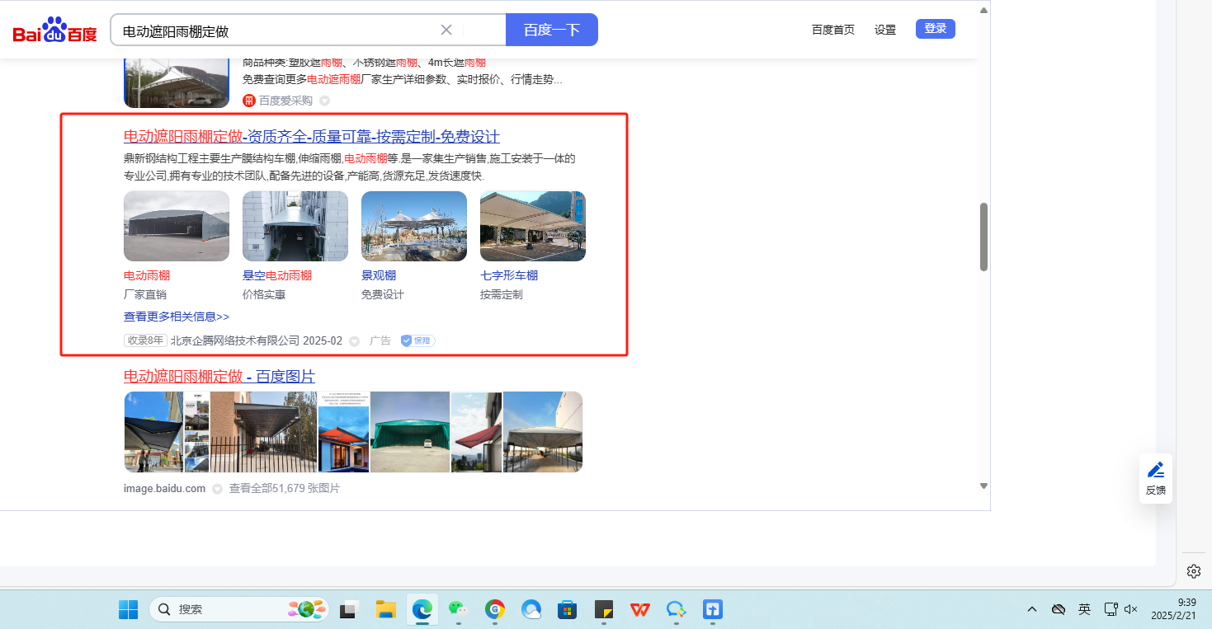Screen dimensions: 1212x629
Task: Open the 百度爱采购 source link
Action: [x=285, y=101]
